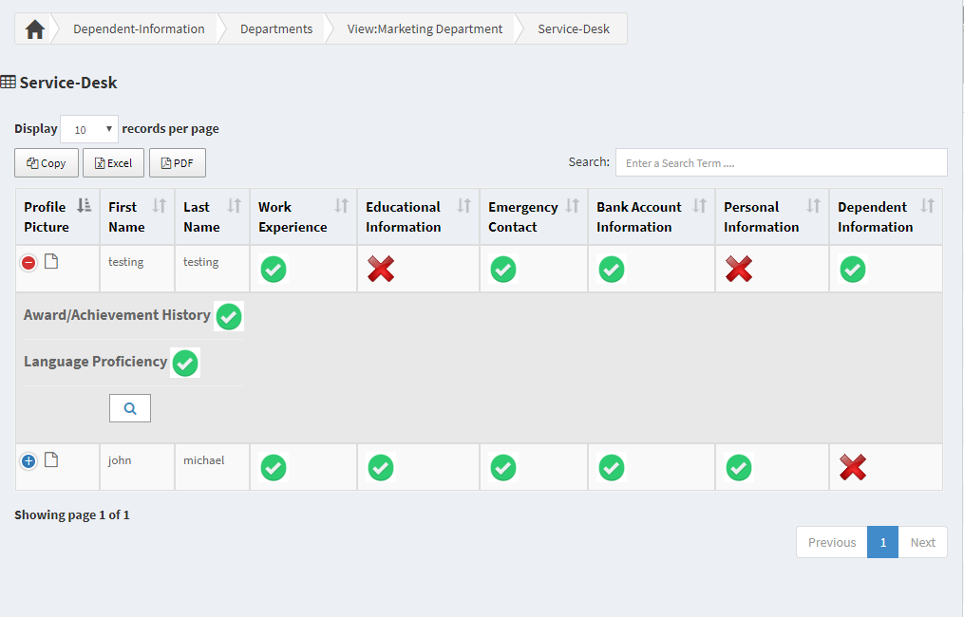Click john row's profile picture document icon

click(51, 460)
